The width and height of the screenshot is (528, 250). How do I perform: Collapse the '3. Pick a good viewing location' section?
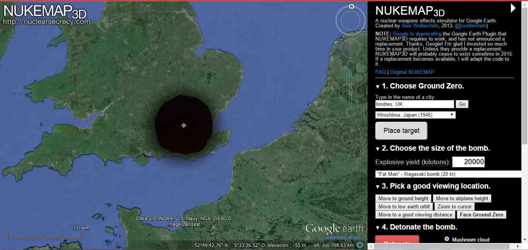pos(378,187)
